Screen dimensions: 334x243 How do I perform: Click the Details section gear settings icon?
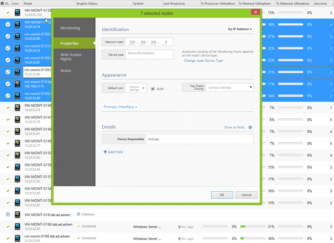click(250, 127)
